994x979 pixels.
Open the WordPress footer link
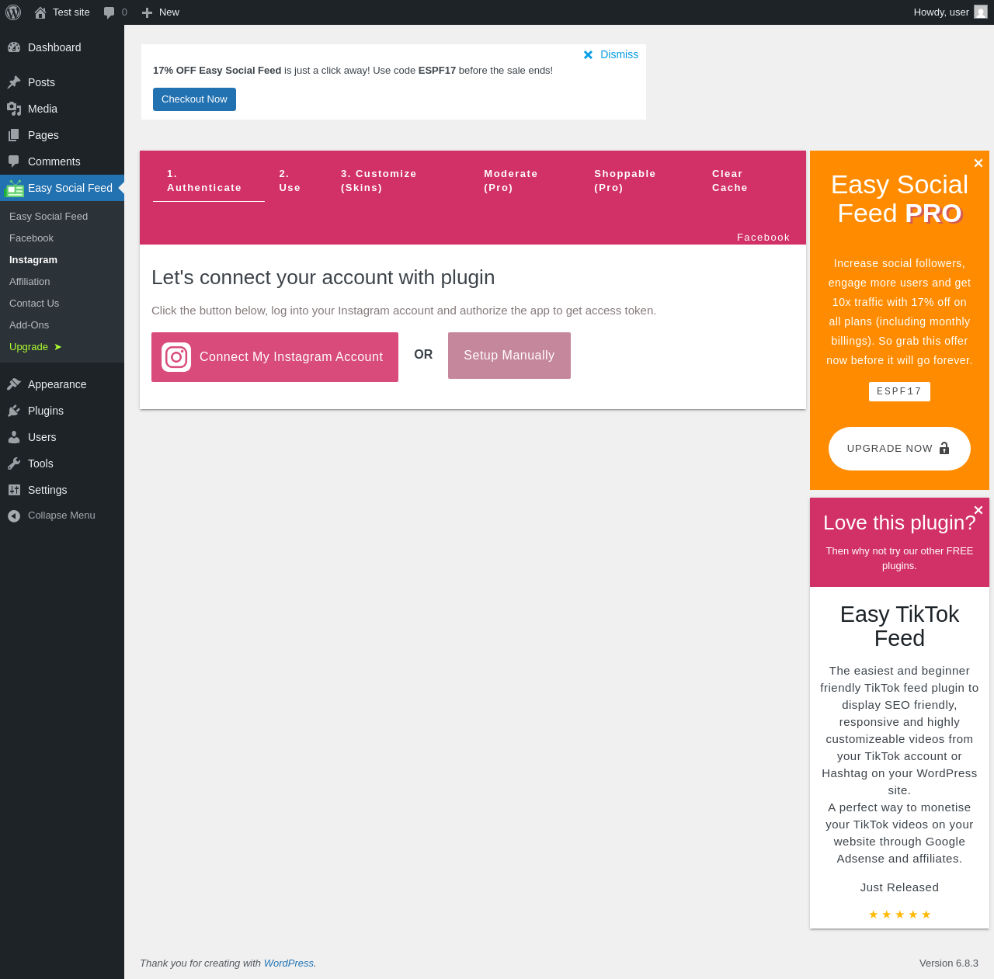[x=289, y=963]
